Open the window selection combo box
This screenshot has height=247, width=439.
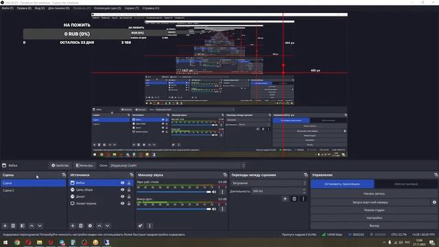click(177, 165)
